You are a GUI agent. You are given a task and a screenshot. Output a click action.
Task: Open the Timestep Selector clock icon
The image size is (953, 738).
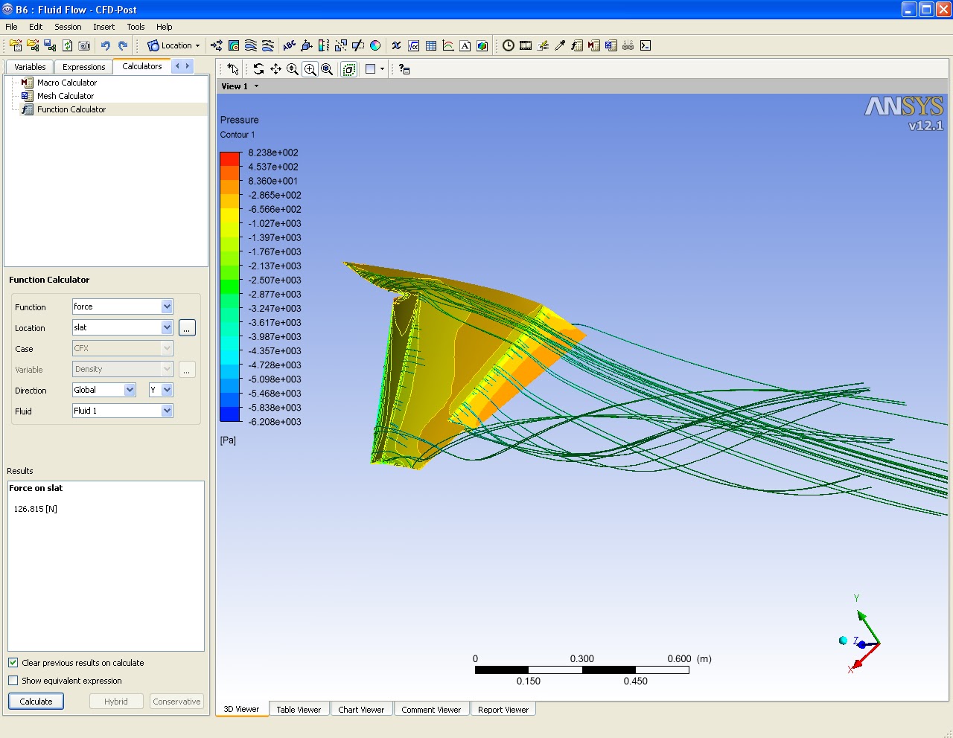point(509,45)
